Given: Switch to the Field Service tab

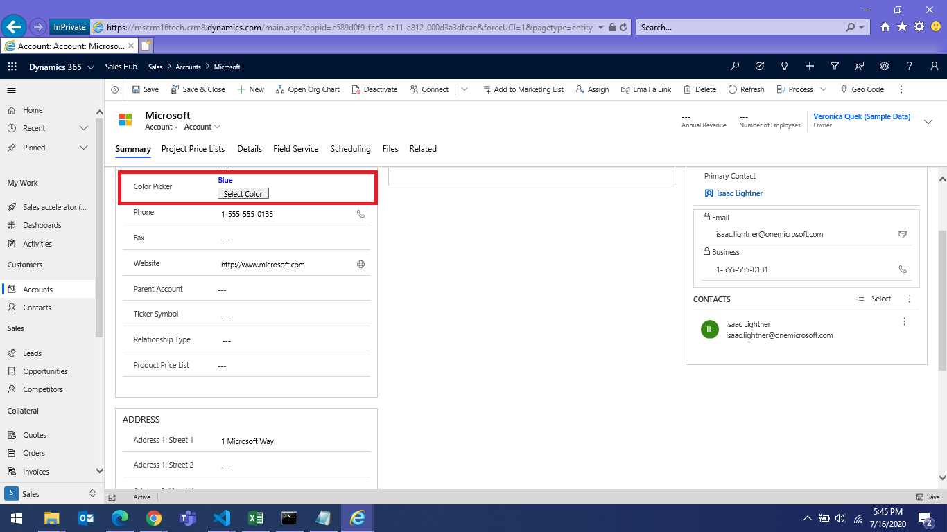Looking at the screenshot, I should [x=295, y=149].
